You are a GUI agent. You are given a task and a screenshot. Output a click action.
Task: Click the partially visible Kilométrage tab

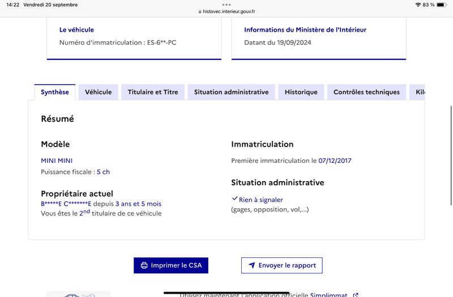coord(417,92)
